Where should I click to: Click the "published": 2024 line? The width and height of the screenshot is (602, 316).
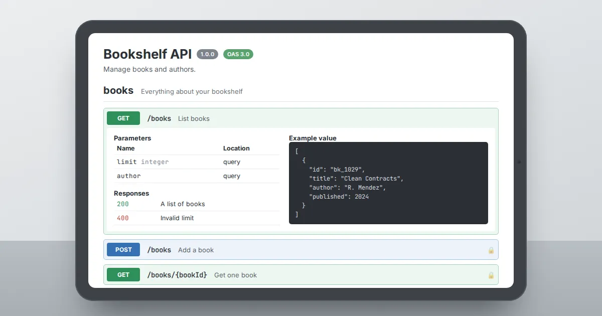click(339, 197)
